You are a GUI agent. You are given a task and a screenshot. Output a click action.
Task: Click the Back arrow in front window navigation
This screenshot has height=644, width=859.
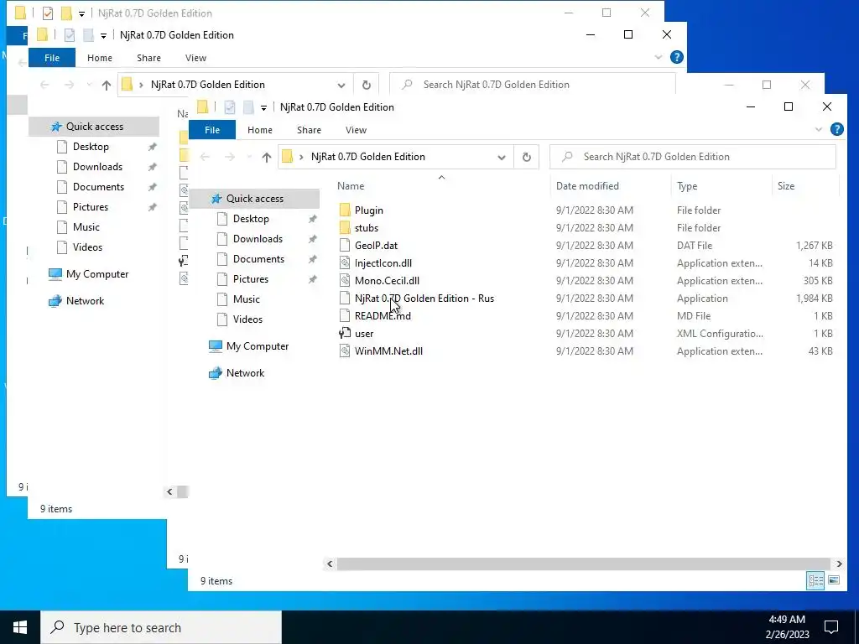pyautogui.click(x=205, y=157)
